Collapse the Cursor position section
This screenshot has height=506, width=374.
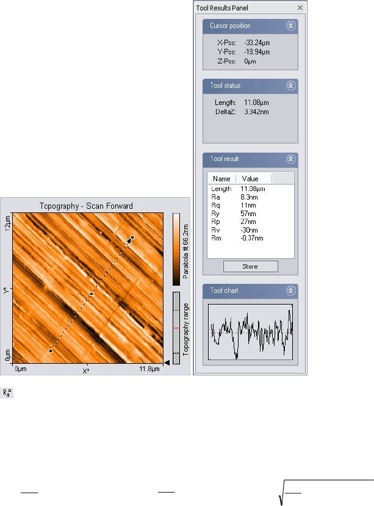291,26
